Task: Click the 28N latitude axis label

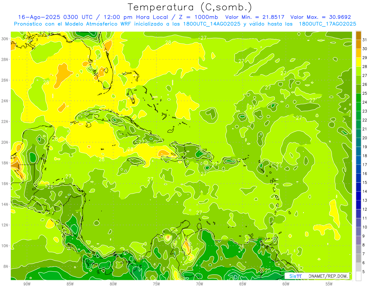Action: [x=5, y=59]
